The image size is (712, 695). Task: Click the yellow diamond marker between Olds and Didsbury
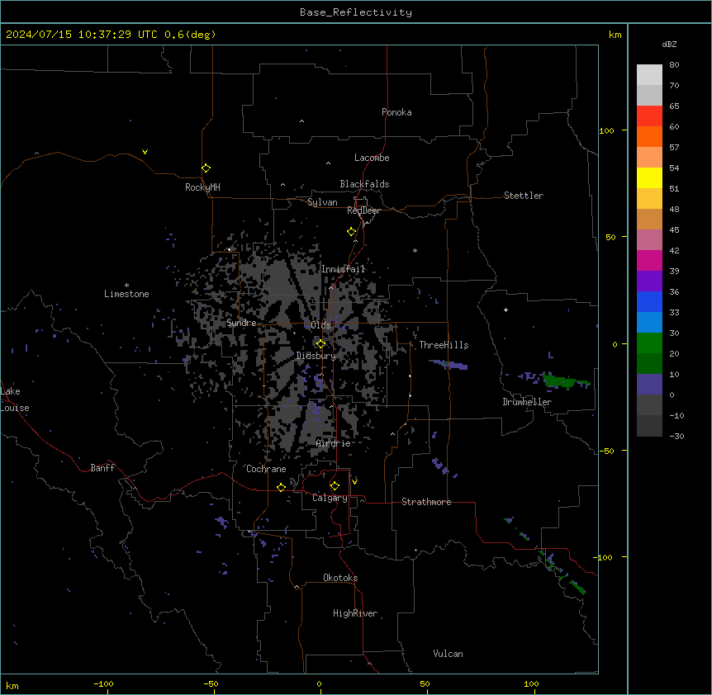click(x=320, y=344)
